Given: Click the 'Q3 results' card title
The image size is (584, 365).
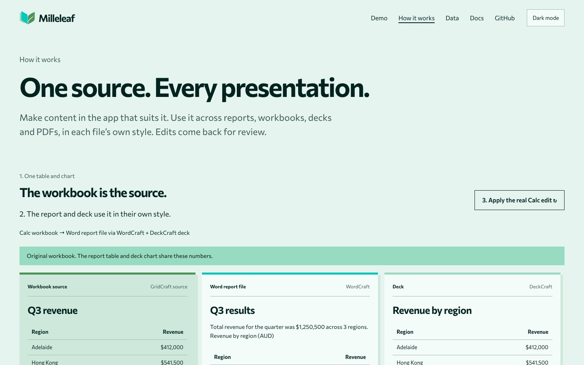Looking at the screenshot, I should (232, 310).
